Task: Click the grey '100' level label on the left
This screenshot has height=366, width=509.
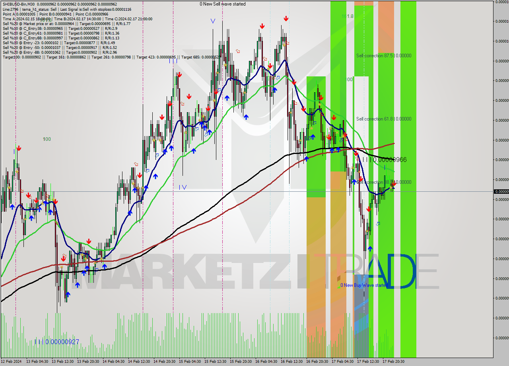Action: click(x=47, y=139)
